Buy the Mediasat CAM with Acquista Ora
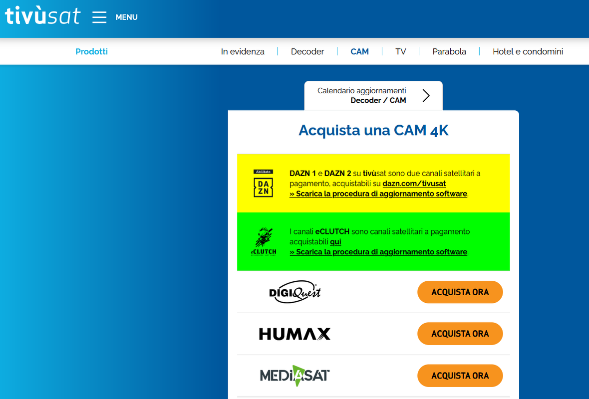This screenshot has width=589, height=399. (x=460, y=376)
